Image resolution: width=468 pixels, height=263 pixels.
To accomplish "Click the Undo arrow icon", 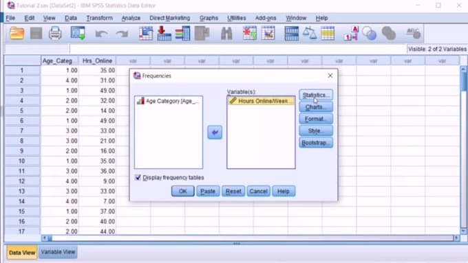I will (101, 34).
